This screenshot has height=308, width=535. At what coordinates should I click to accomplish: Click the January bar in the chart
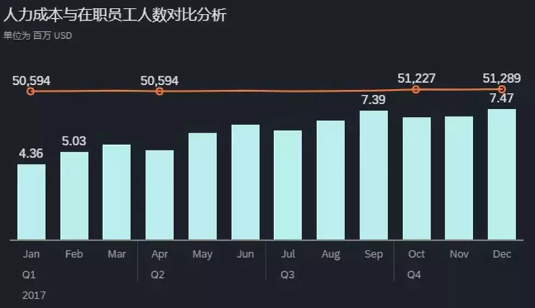[x=31, y=201]
